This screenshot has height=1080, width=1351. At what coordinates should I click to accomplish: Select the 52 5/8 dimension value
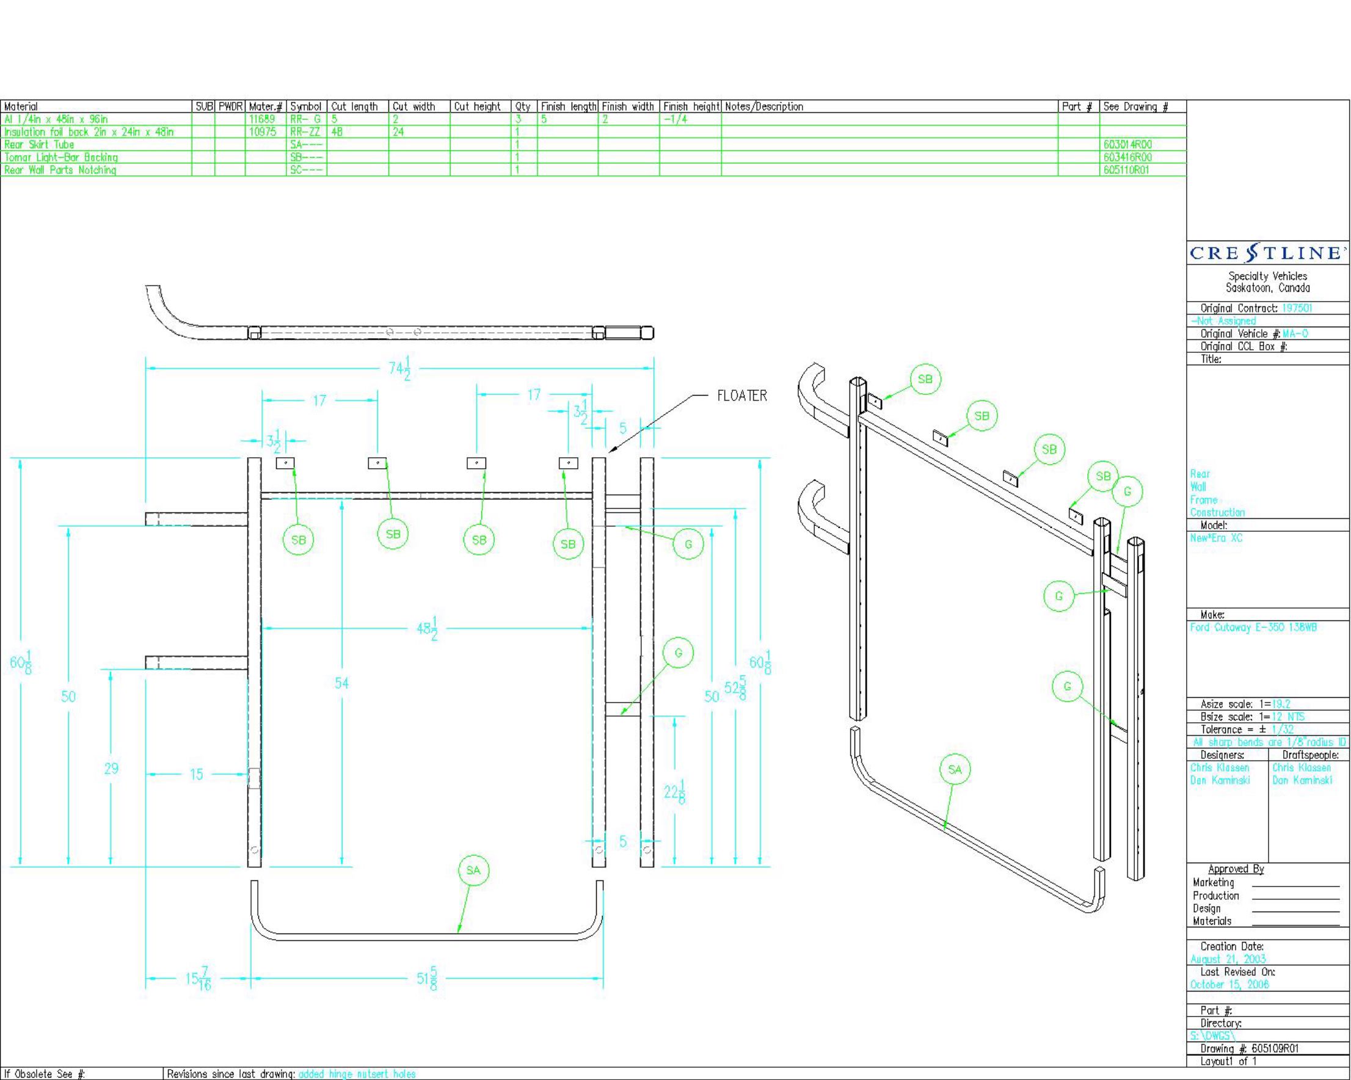pyautogui.click(x=735, y=687)
